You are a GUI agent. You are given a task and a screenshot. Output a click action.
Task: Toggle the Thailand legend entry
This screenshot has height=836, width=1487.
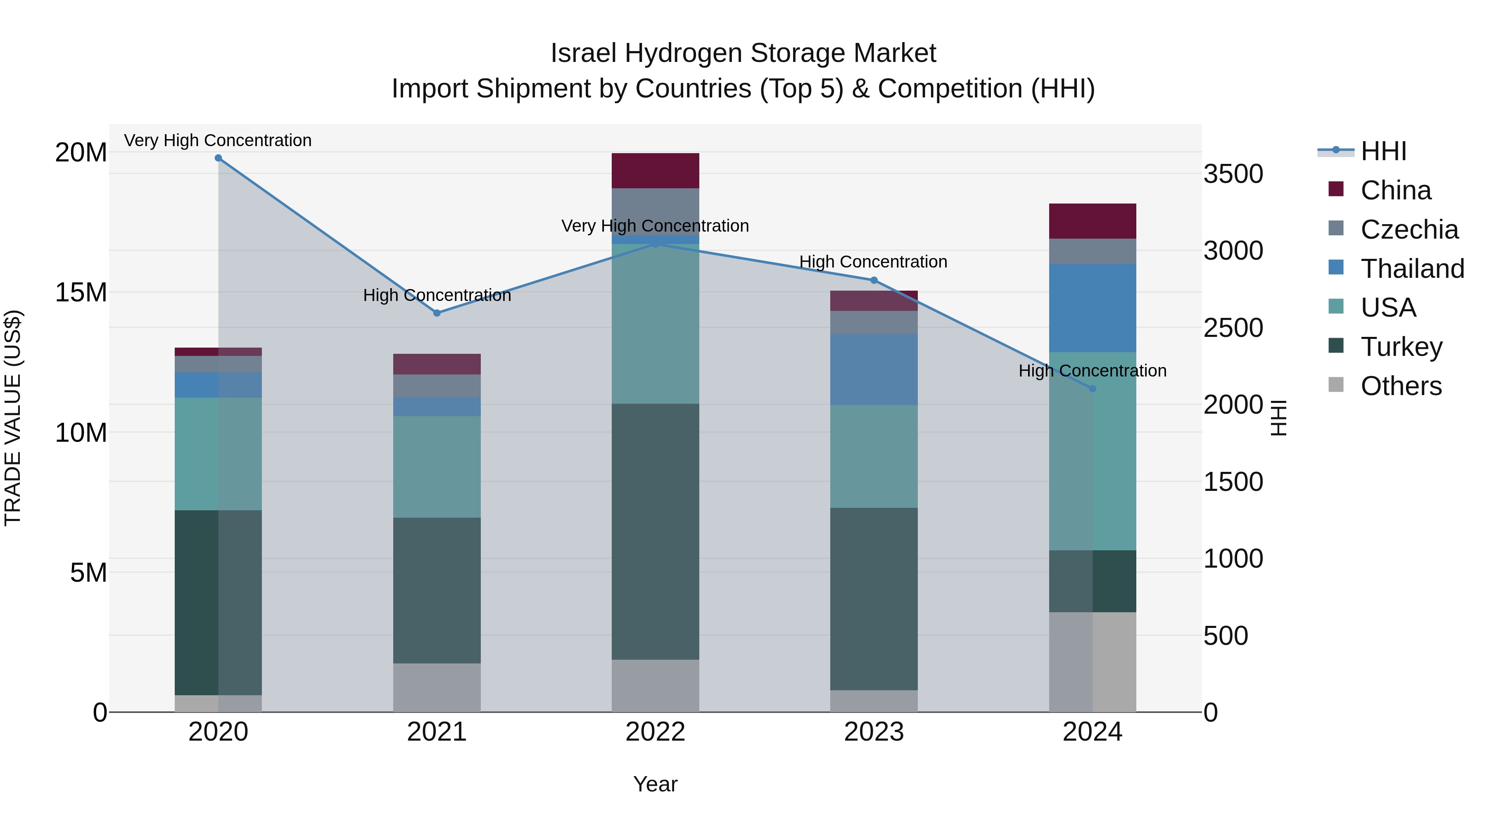click(1397, 269)
